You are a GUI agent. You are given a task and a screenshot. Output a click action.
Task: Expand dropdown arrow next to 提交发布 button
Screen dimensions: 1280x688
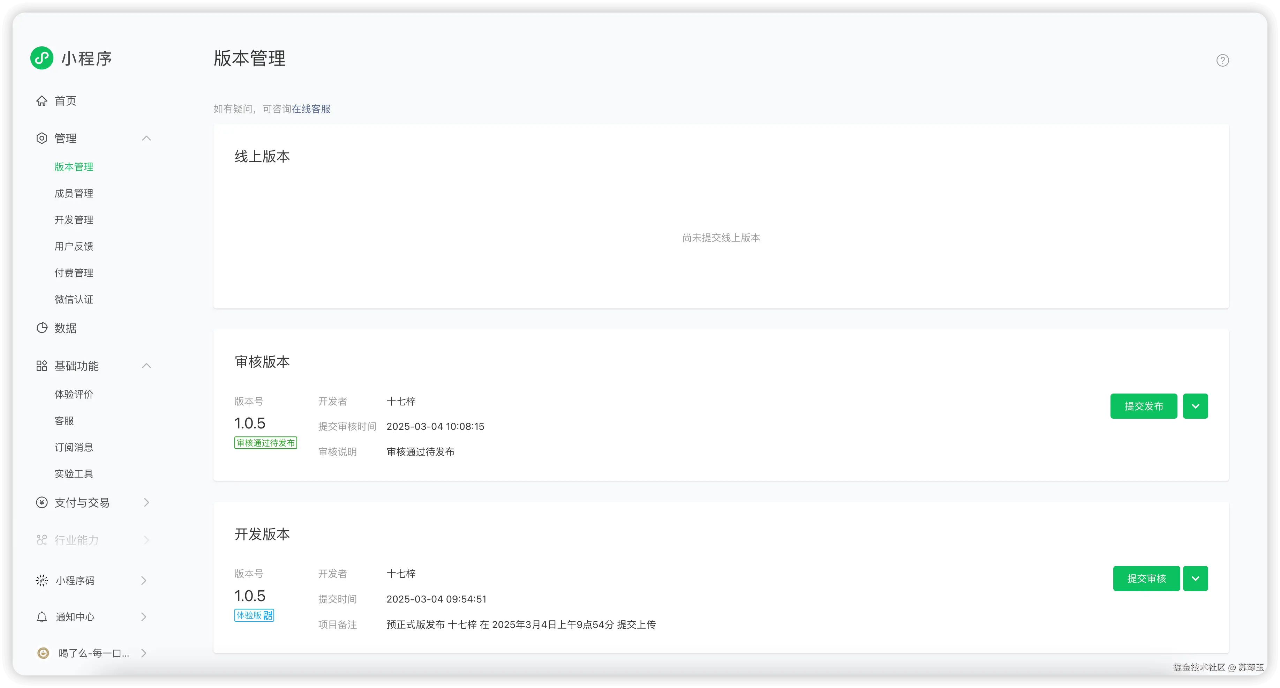point(1196,406)
